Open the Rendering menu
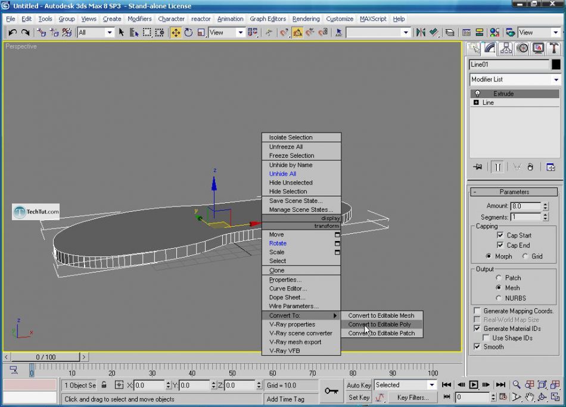The image size is (566, 407). (306, 19)
